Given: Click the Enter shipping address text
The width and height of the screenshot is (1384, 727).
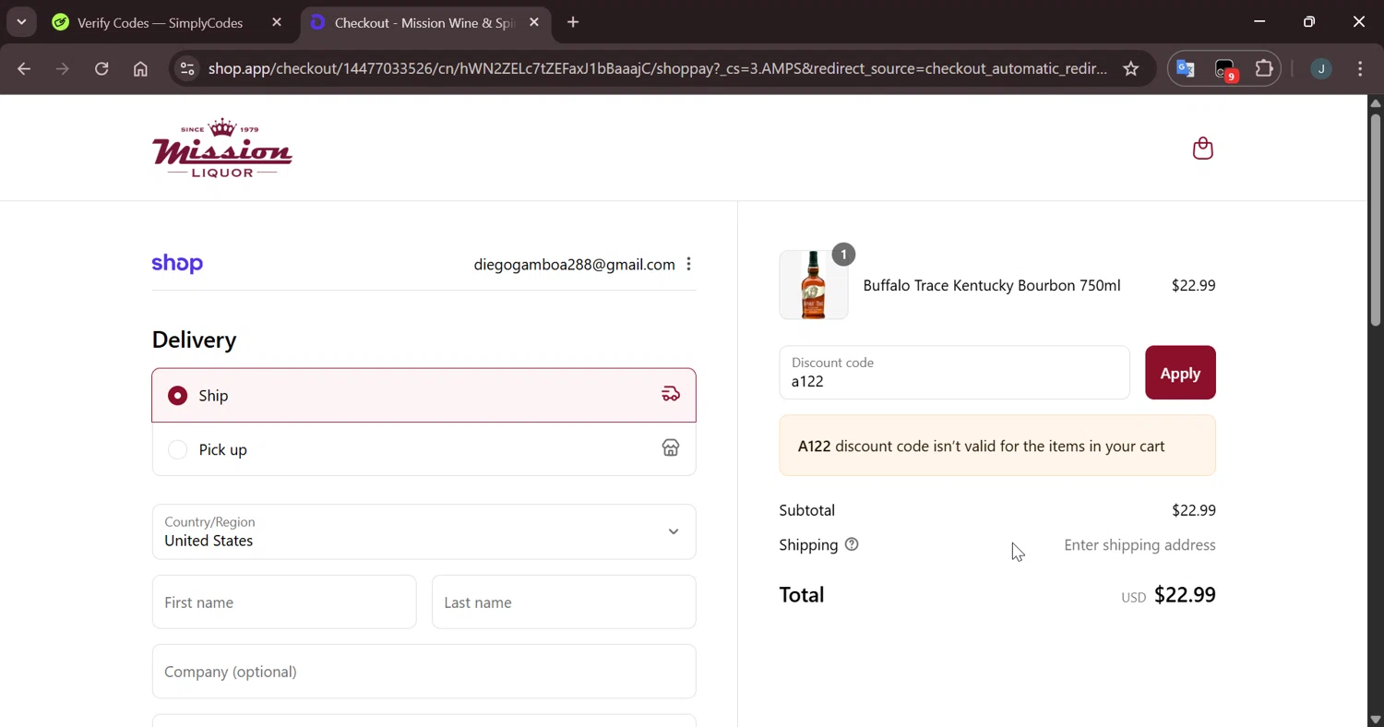Looking at the screenshot, I should coord(1139,545).
